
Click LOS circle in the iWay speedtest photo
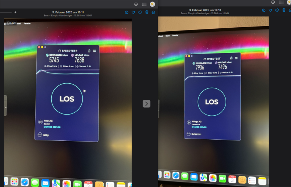(67, 99)
